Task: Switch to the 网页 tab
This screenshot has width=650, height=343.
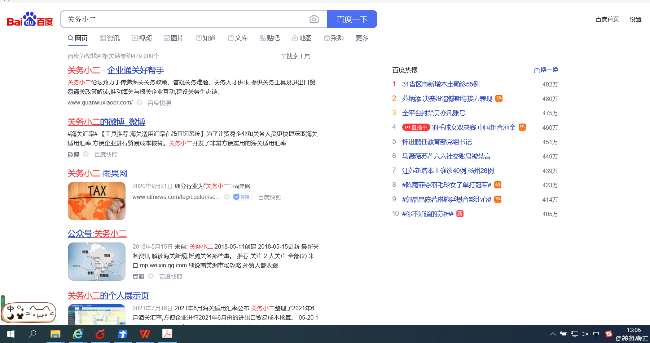Action: pos(78,38)
